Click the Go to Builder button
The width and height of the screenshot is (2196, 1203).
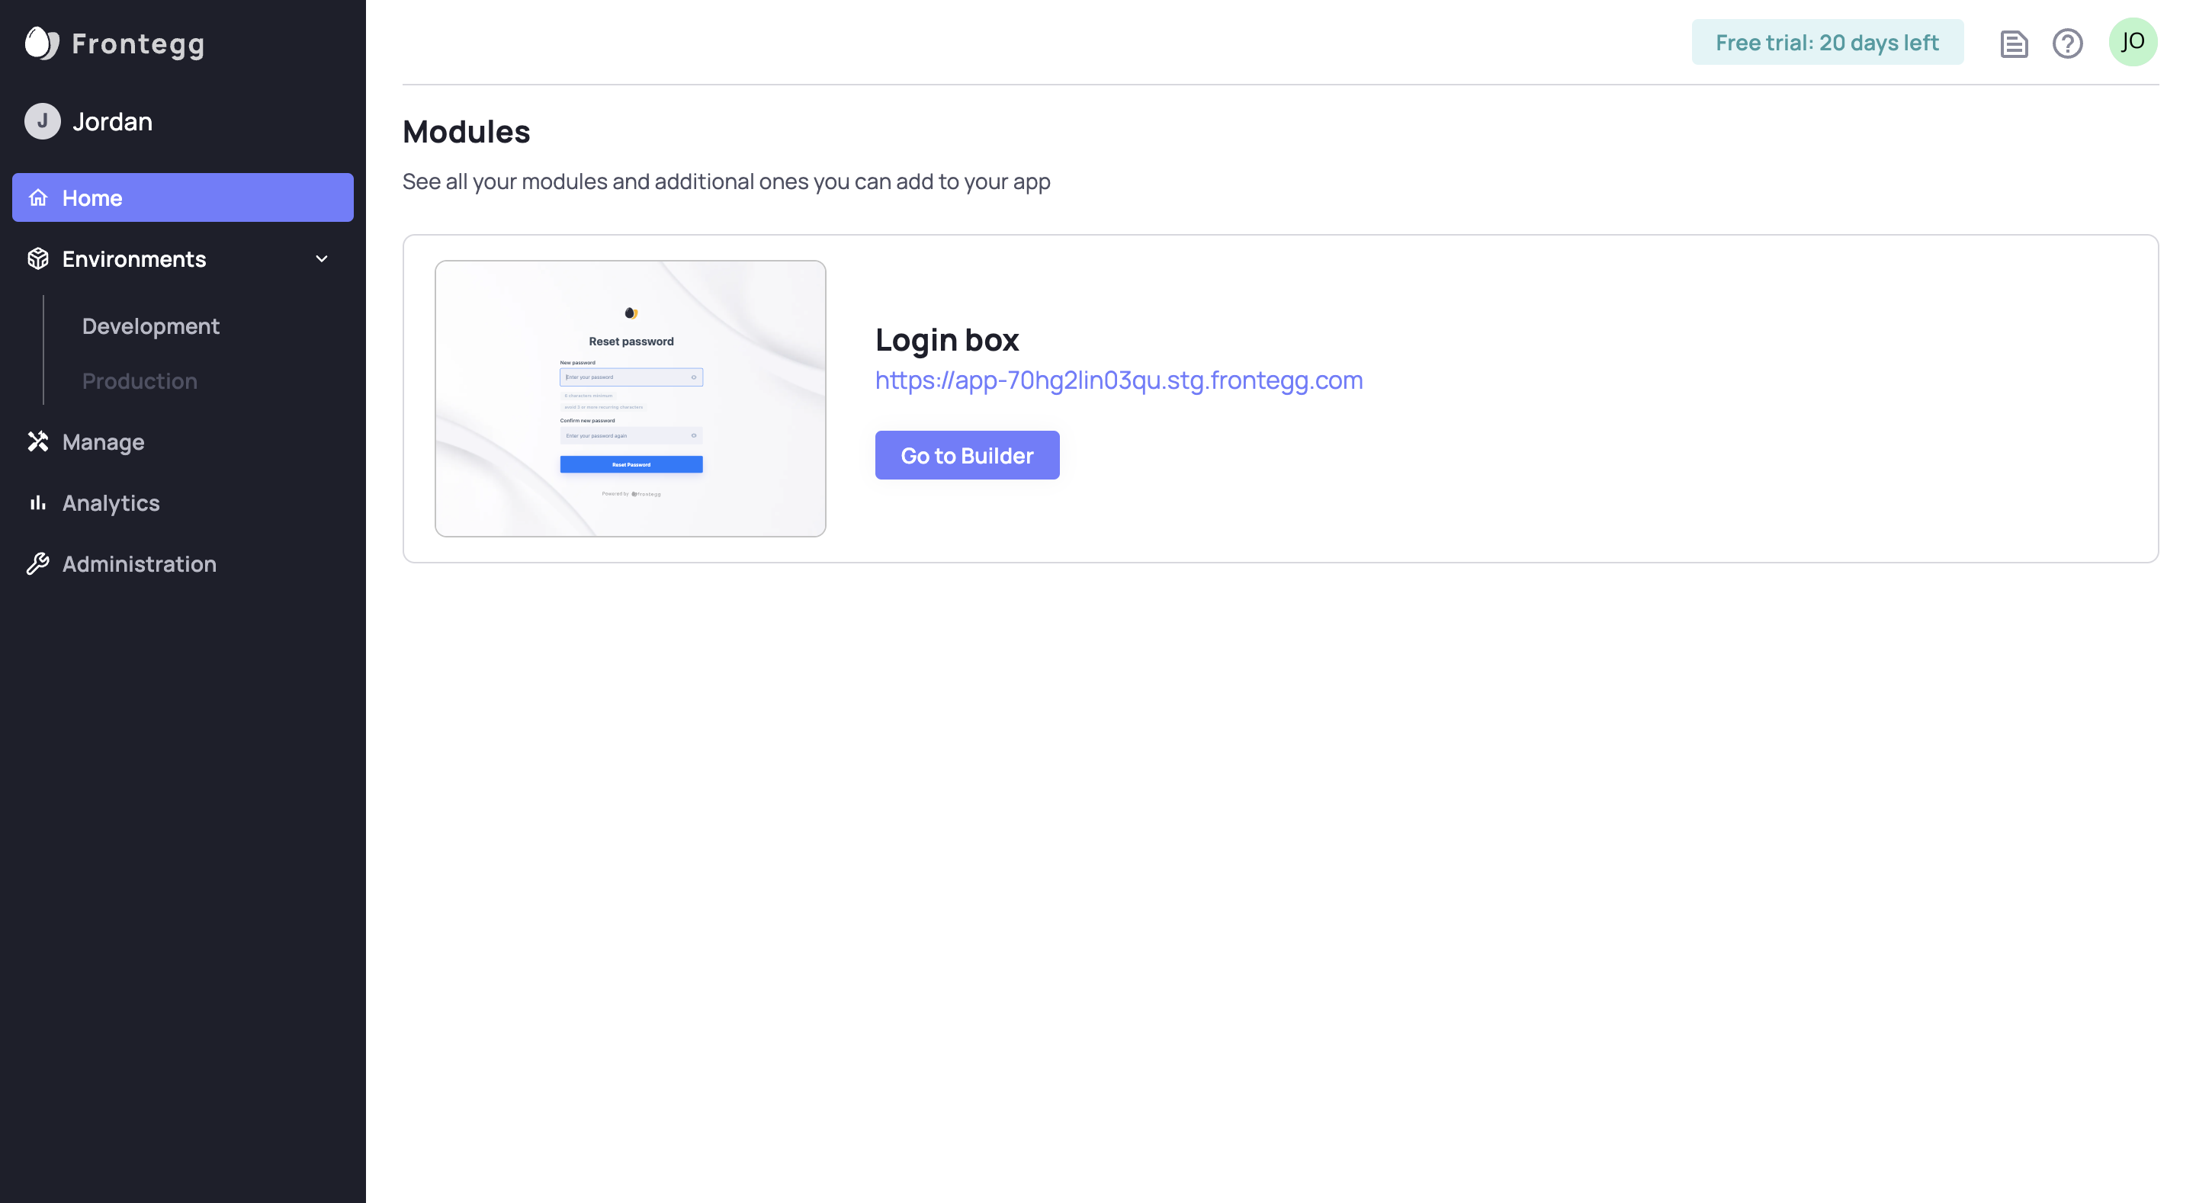[x=967, y=455]
